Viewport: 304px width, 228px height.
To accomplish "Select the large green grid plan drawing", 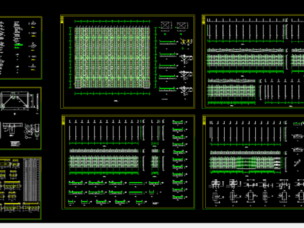I will 112,58.
